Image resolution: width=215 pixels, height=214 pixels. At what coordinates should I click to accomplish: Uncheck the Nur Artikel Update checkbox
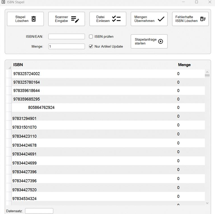tap(91, 47)
